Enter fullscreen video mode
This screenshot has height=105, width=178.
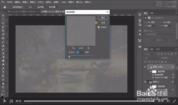click(174, 101)
